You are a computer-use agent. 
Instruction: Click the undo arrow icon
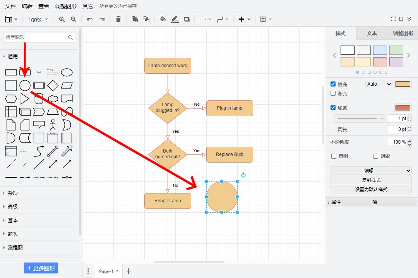90,19
